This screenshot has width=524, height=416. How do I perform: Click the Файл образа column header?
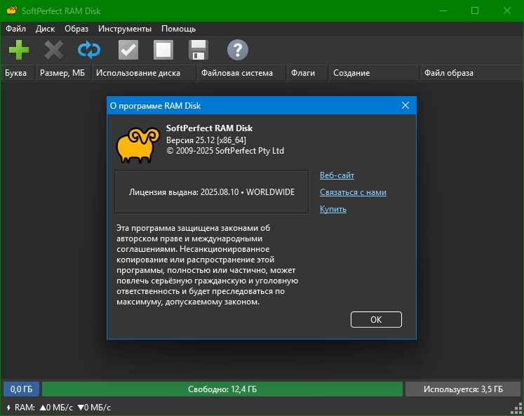click(471, 73)
